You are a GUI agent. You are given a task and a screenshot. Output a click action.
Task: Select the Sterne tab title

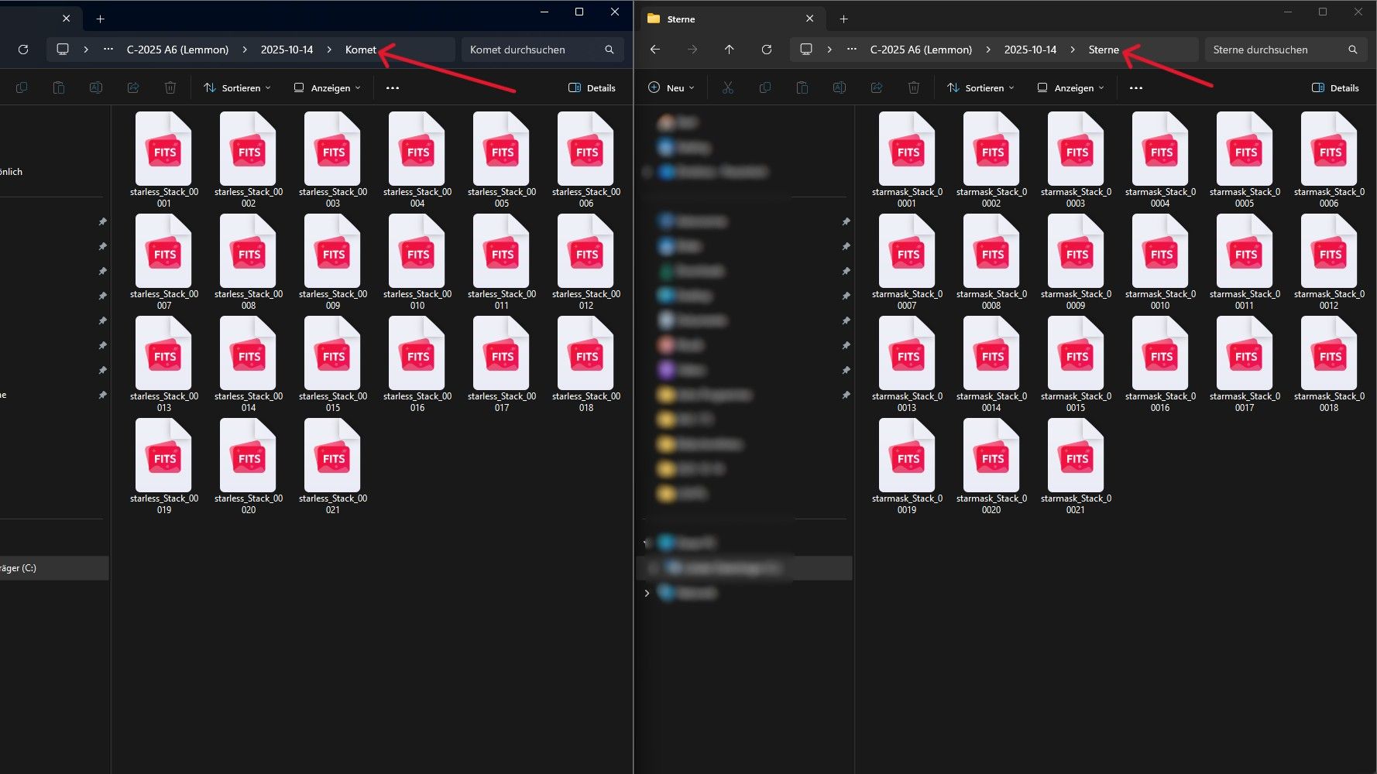pyautogui.click(x=681, y=19)
